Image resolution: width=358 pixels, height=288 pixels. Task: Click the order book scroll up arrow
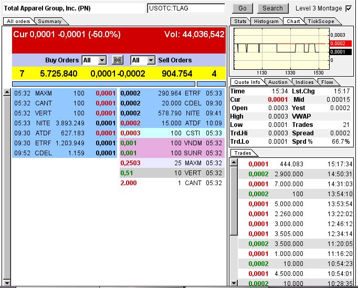pyautogui.click(x=7, y=92)
